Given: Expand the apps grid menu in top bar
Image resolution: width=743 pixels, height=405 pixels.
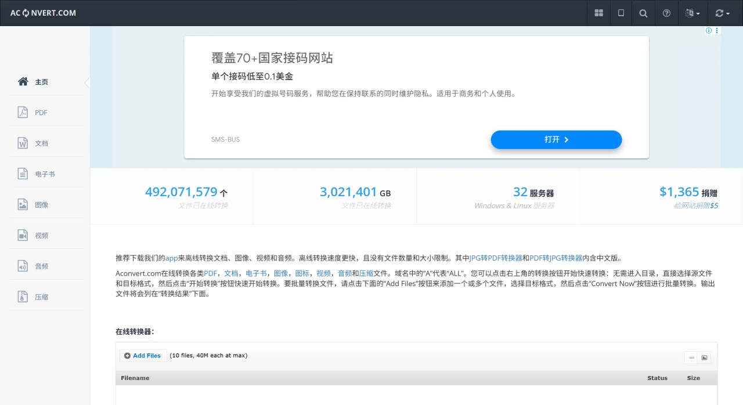Looking at the screenshot, I should (598, 13).
